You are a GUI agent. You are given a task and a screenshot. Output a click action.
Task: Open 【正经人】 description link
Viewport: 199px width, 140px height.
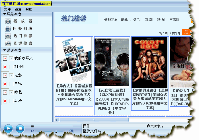[181, 97]
